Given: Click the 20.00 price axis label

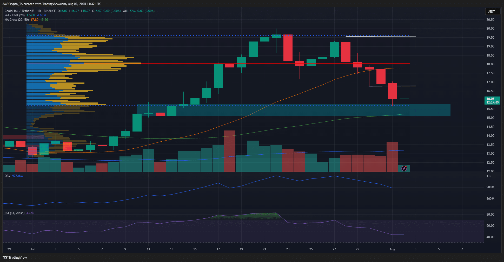Looking at the screenshot, I should 490,29.
